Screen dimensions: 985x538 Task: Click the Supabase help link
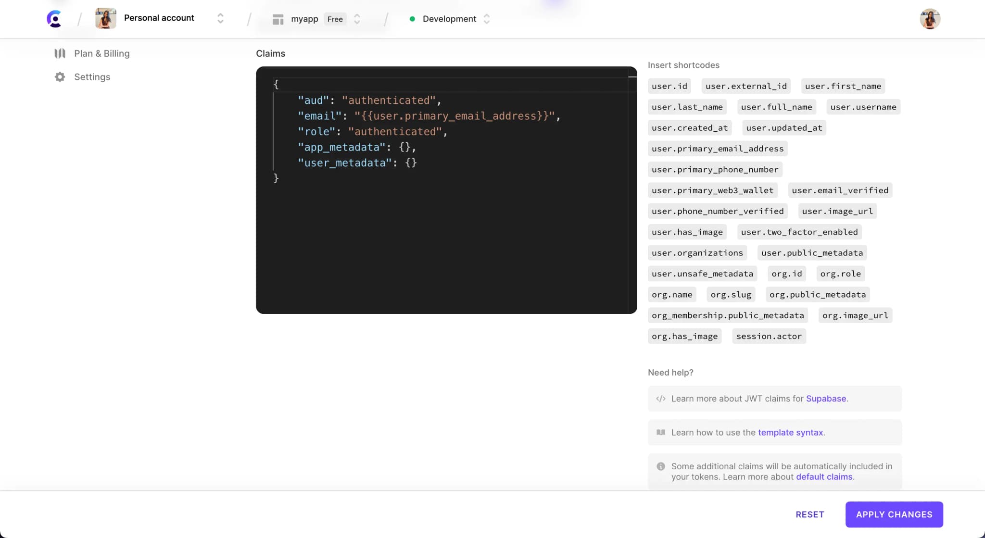point(826,398)
